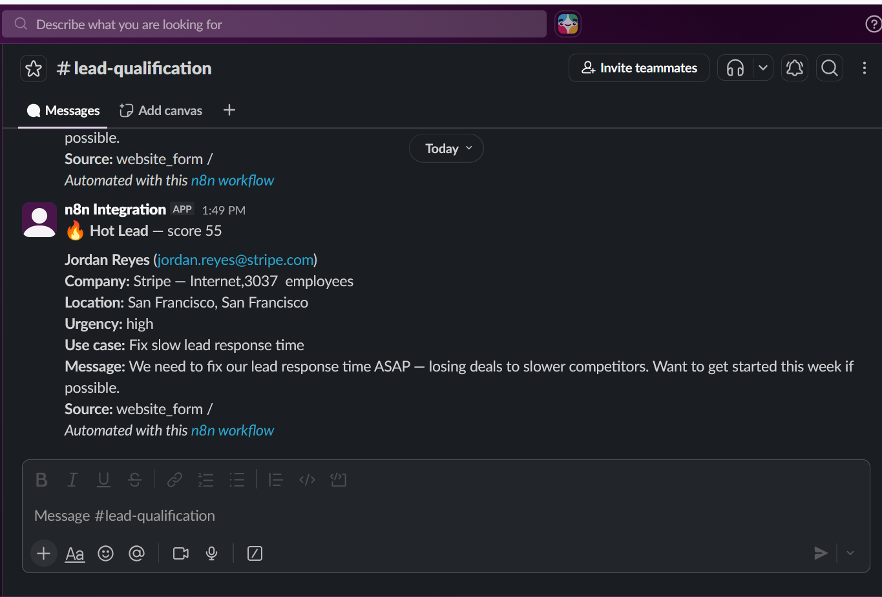Open slash command shortcuts
This screenshot has height=597, width=882.
pyautogui.click(x=255, y=554)
